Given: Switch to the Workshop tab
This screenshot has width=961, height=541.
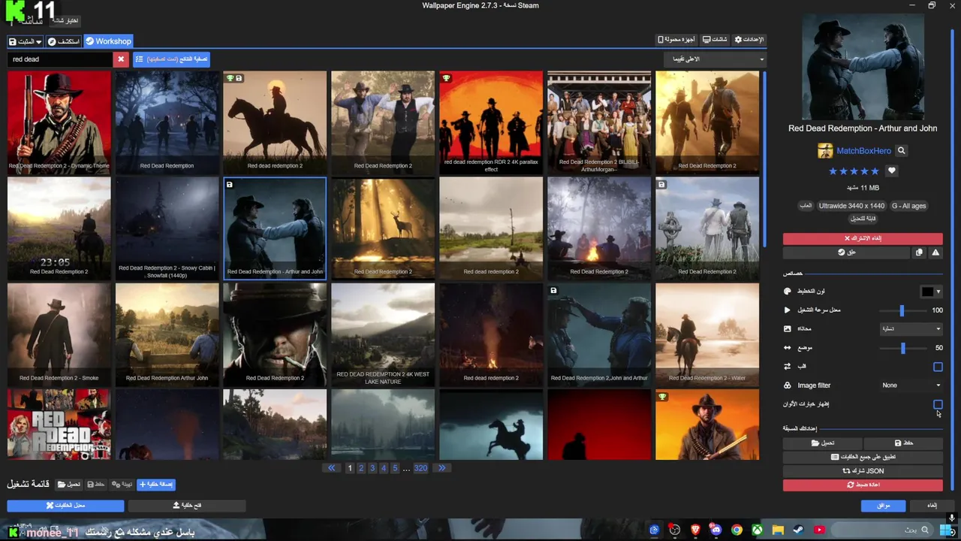Looking at the screenshot, I should [108, 41].
